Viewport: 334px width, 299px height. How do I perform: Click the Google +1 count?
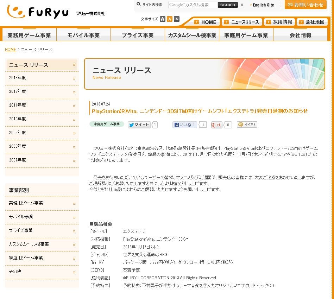click(228, 125)
